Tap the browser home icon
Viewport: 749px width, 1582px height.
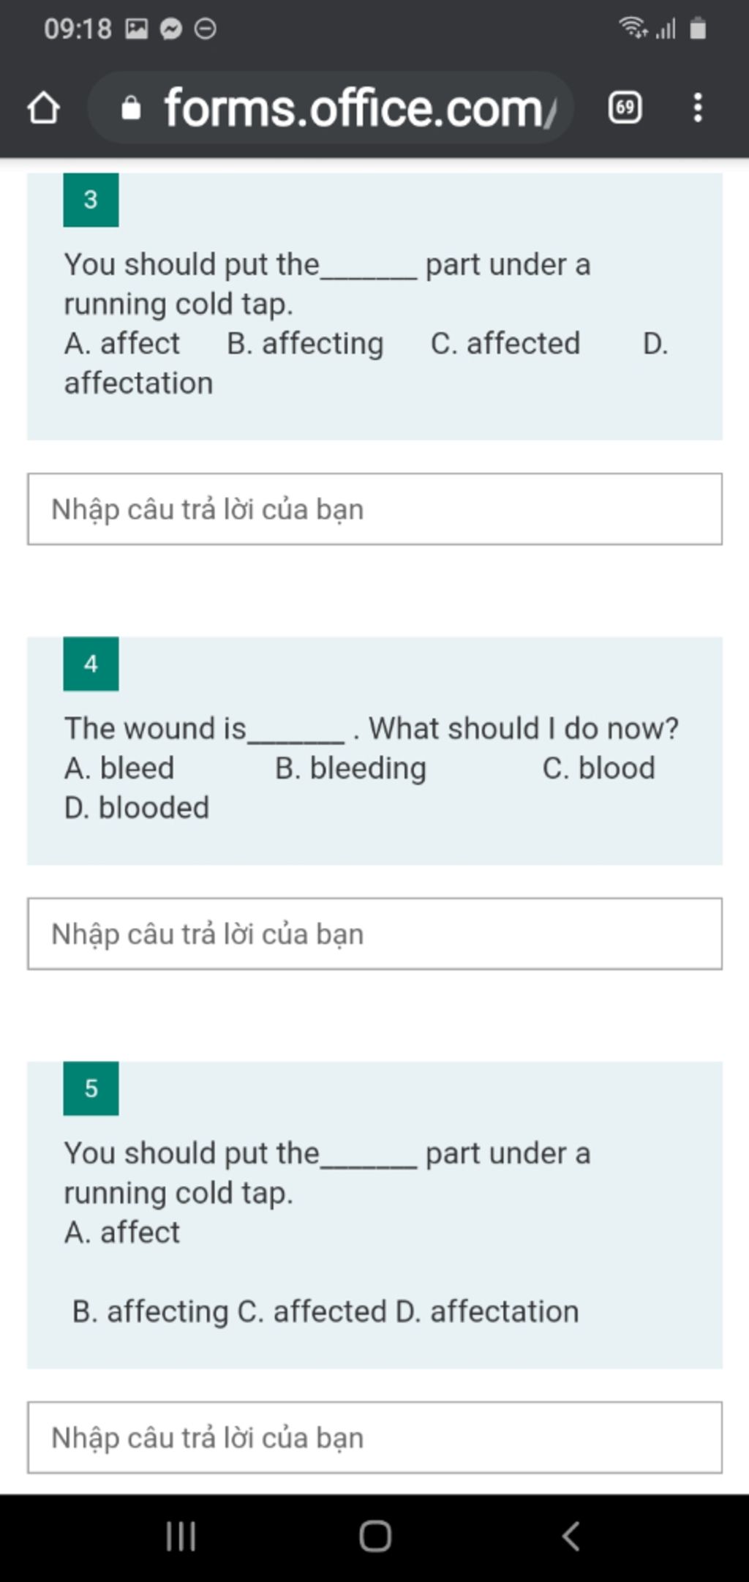(x=43, y=108)
